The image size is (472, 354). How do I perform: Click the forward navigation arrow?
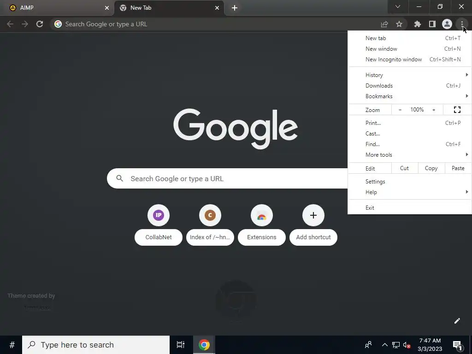pos(25,24)
